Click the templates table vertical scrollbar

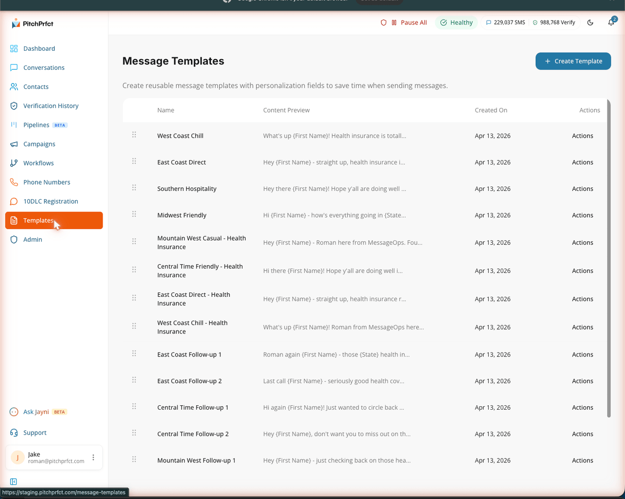[x=609, y=259]
